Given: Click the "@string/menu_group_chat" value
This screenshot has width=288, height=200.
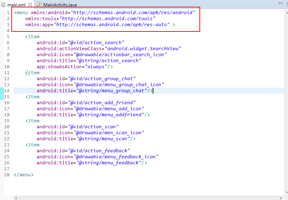Looking at the screenshot, I should pyautogui.click(x=112, y=91).
